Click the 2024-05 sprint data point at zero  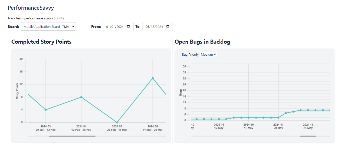click(x=117, y=122)
